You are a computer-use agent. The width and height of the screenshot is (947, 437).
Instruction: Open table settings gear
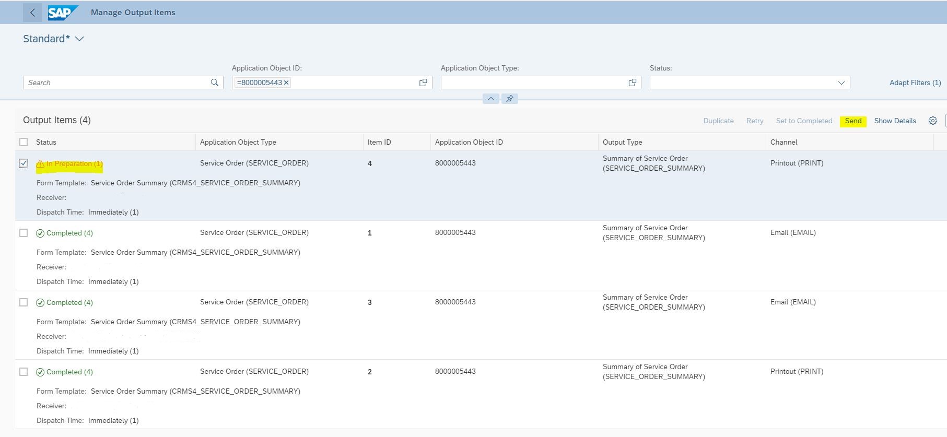[x=933, y=121]
